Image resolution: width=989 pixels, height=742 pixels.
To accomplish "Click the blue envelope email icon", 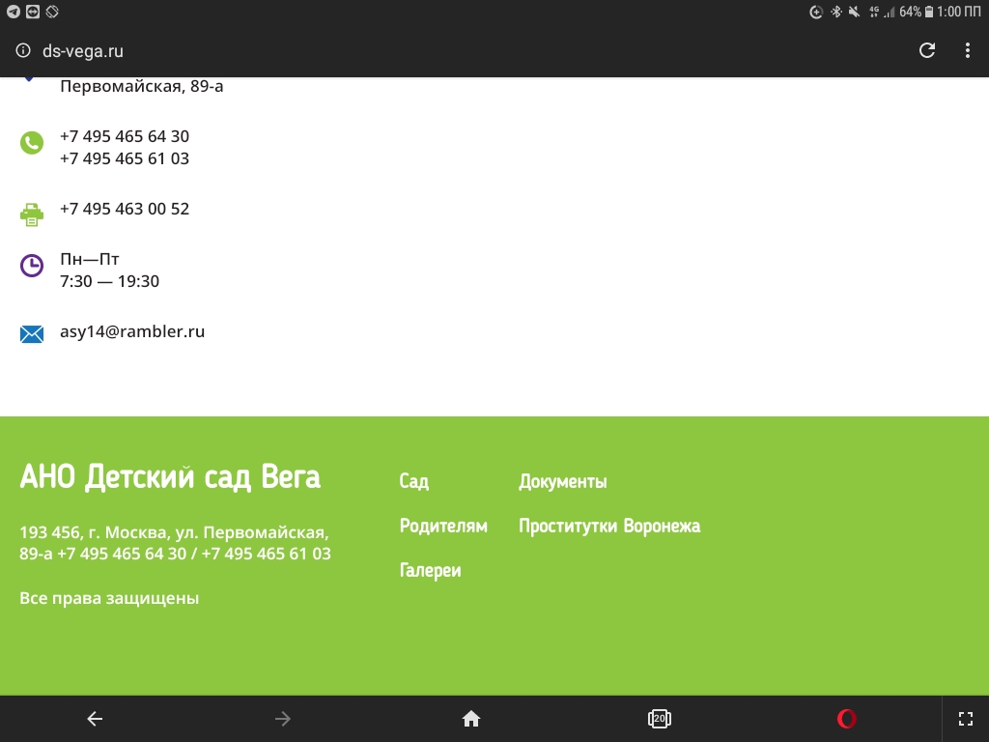I will point(32,334).
